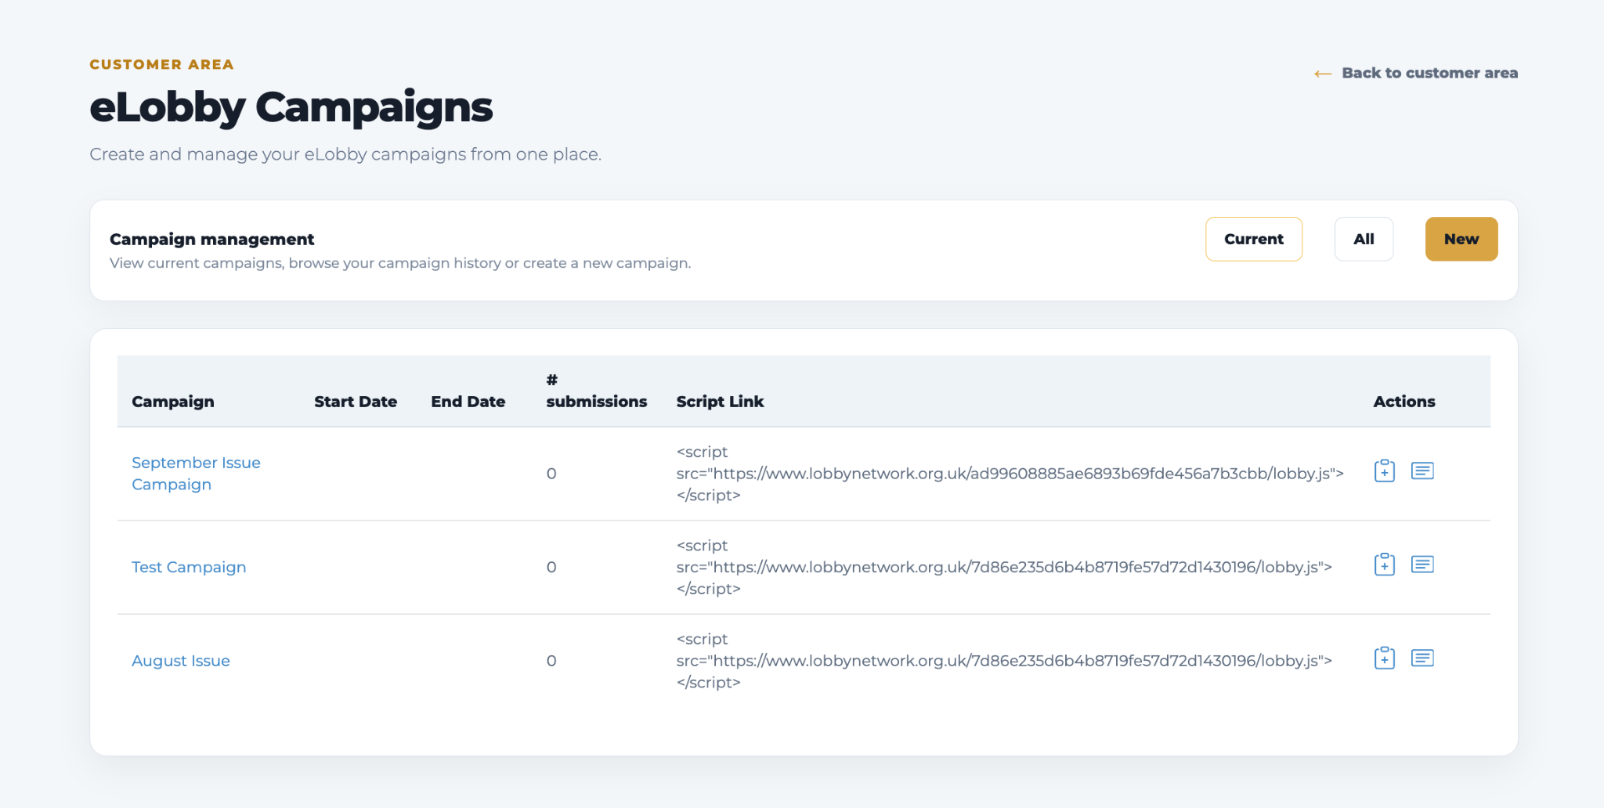Open the August Issue link
1604x808 pixels.
[x=181, y=661]
